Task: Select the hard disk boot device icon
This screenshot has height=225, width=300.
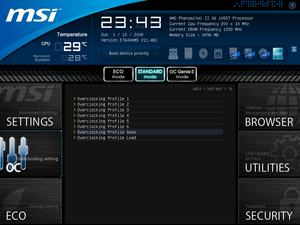Action: [188, 53]
